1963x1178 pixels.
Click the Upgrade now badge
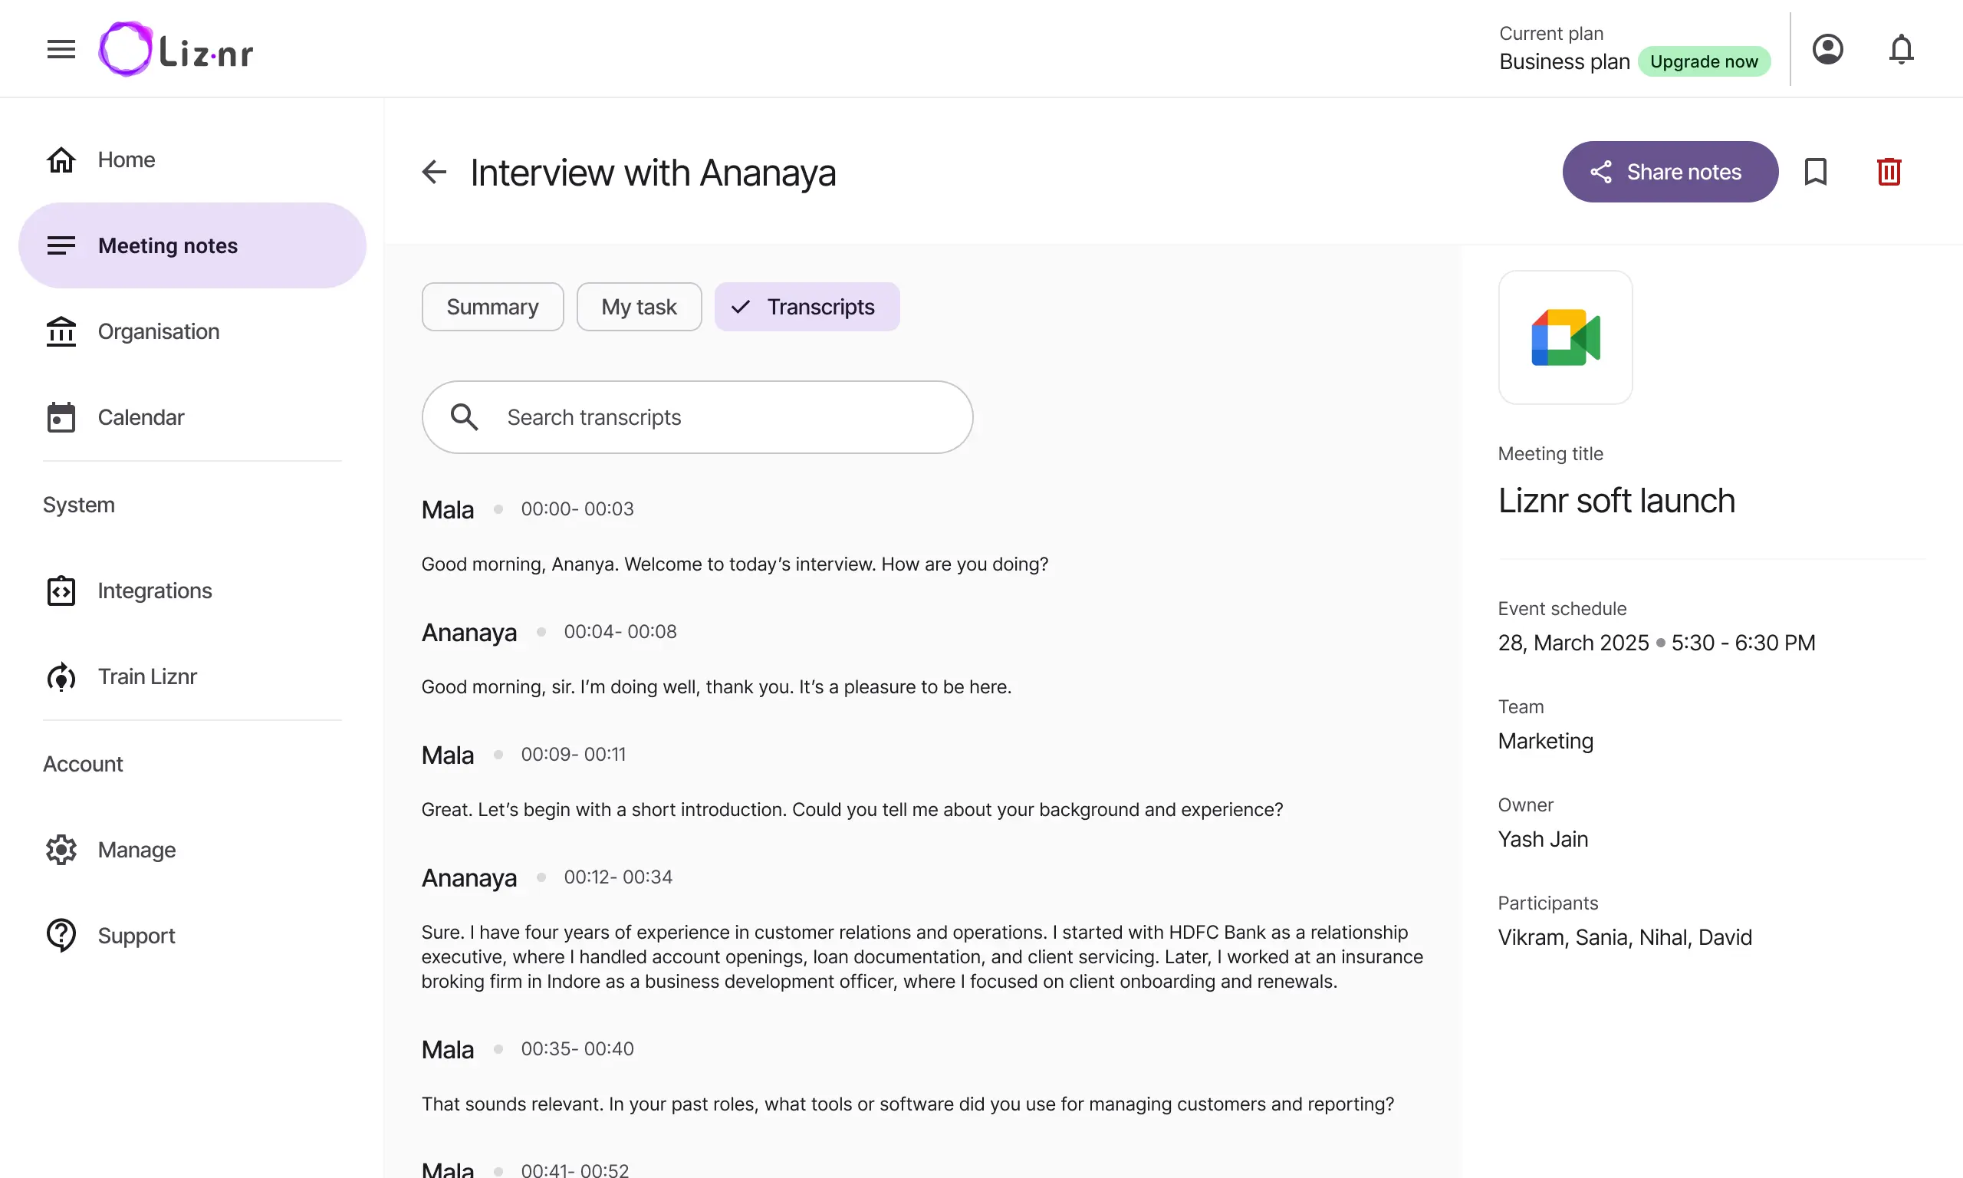[x=1704, y=62]
